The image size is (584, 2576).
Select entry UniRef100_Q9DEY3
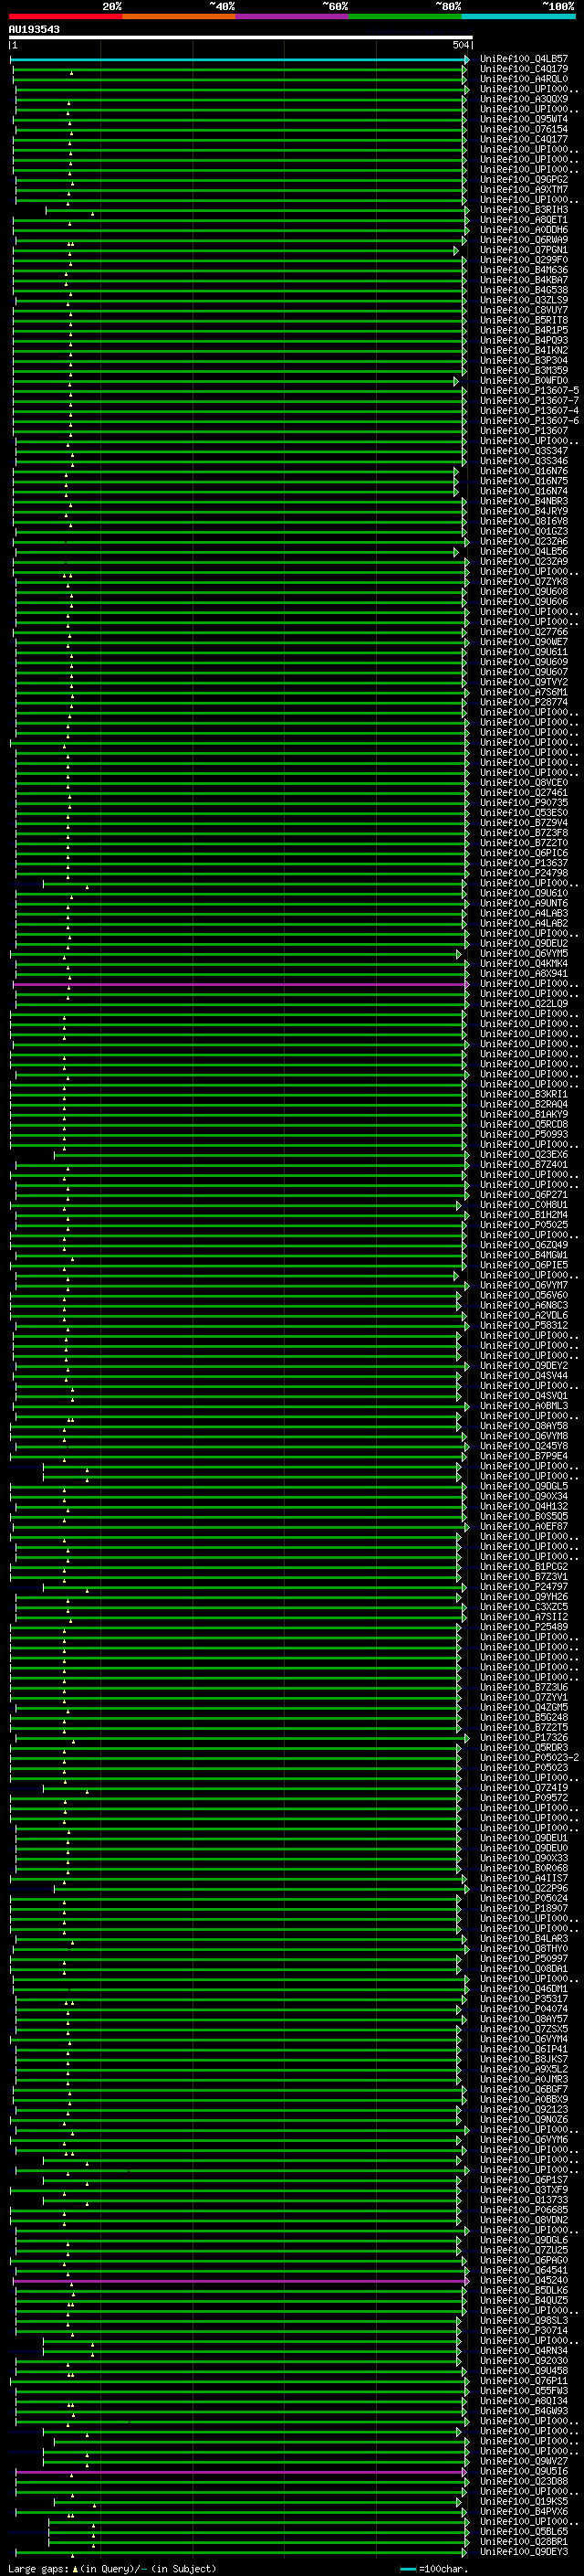pos(524,2551)
